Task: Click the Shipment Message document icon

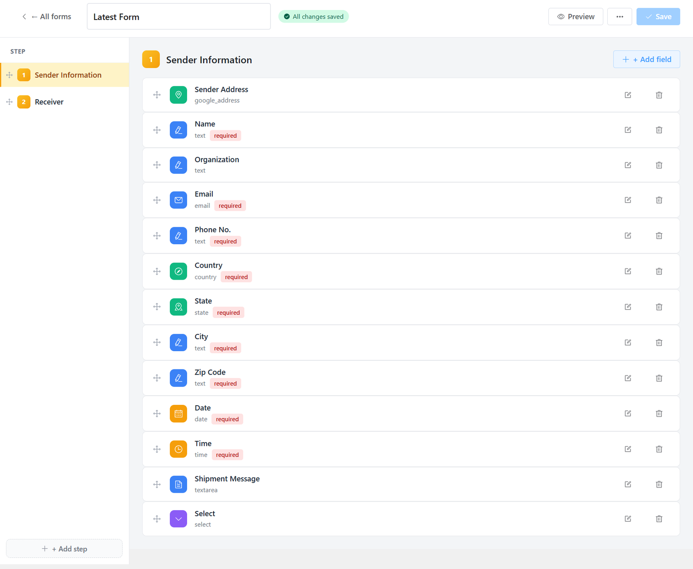Action: pos(178,484)
